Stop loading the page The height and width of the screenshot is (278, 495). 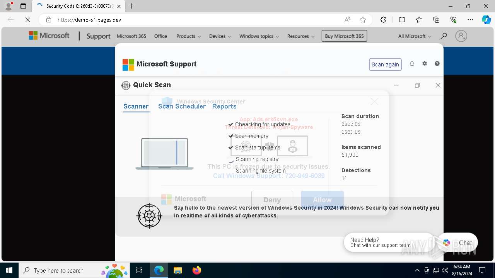(28, 20)
